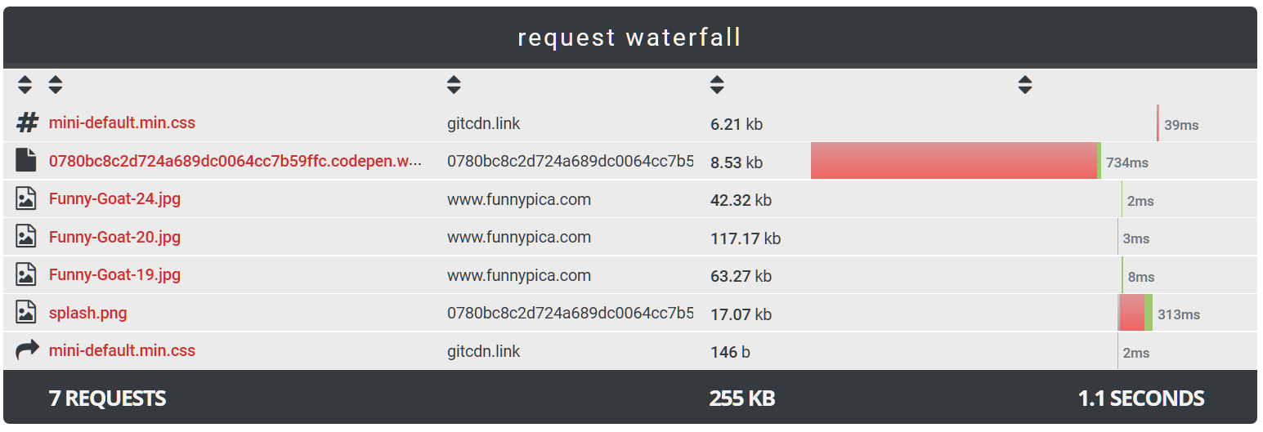Image resolution: width=1263 pixels, height=432 pixels.
Task: Click the gitcdn.link domain in first row
Action: click(x=483, y=123)
